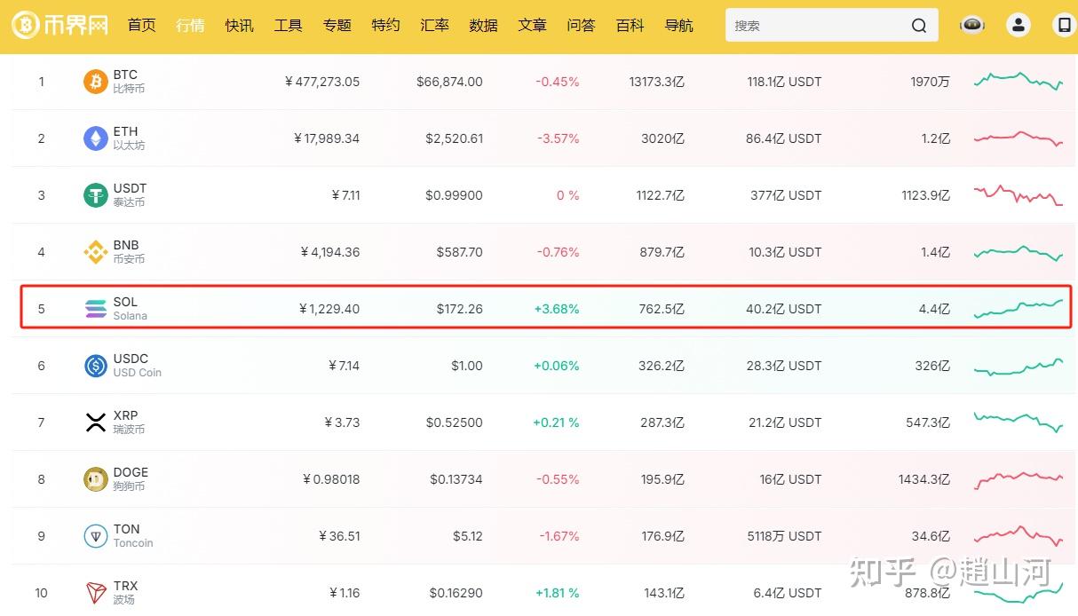Open the 行情 menu item
The height and width of the screenshot is (616, 1078).
pyautogui.click(x=190, y=25)
